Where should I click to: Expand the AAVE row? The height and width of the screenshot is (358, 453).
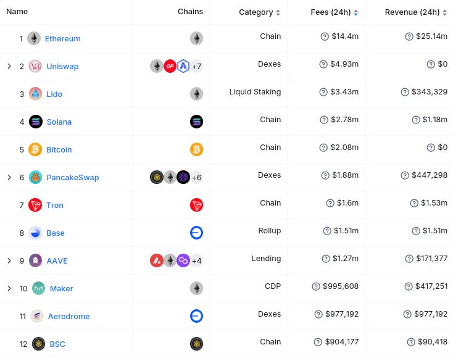(x=9, y=260)
